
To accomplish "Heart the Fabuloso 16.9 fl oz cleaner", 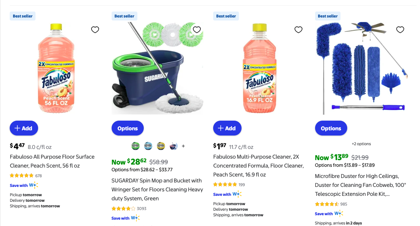I will pyautogui.click(x=298, y=30).
